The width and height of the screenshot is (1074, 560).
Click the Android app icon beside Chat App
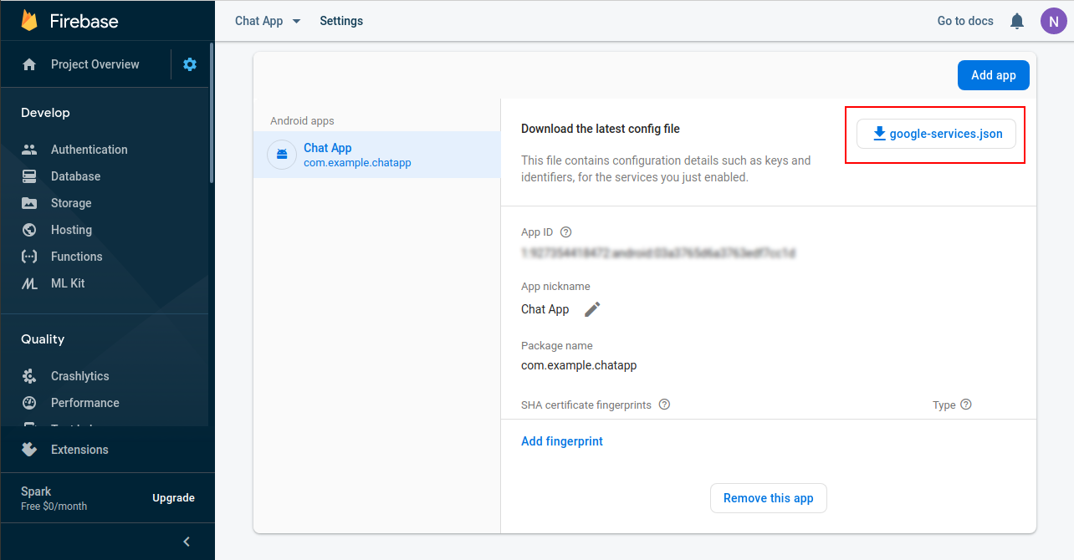point(281,155)
